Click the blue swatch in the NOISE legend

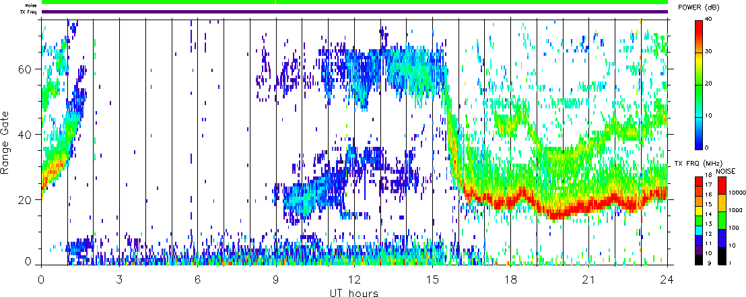coord(722,238)
